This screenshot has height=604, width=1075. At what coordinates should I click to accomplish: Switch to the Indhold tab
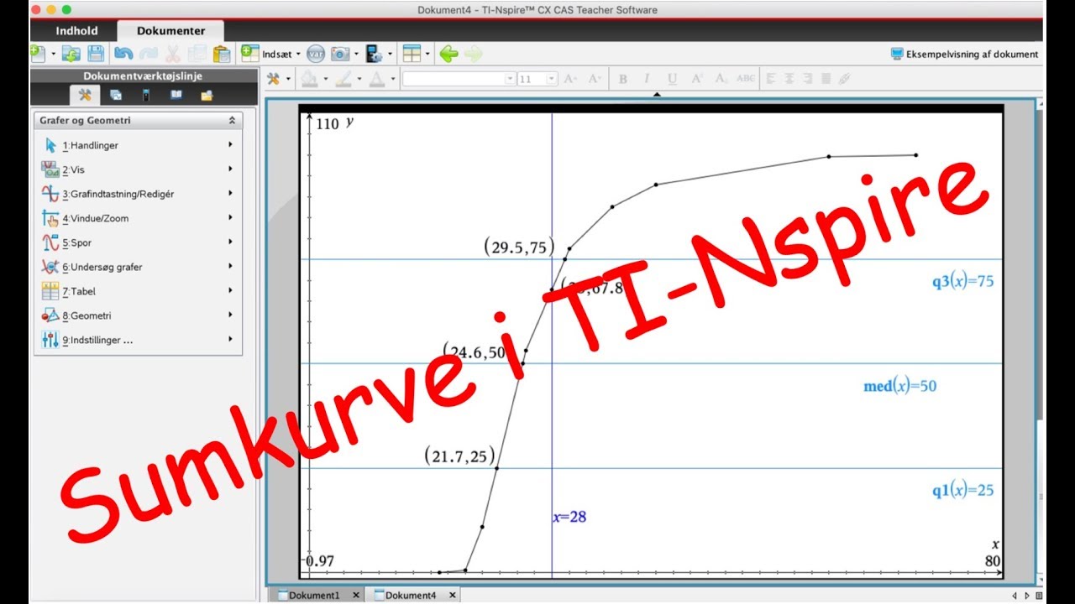[76, 31]
